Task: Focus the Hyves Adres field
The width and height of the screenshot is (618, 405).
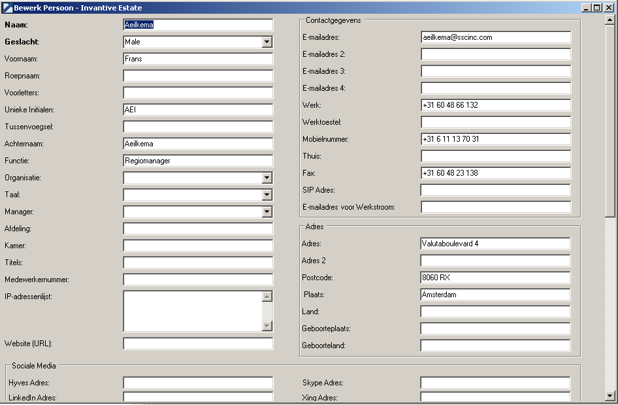Action: pyautogui.click(x=198, y=383)
